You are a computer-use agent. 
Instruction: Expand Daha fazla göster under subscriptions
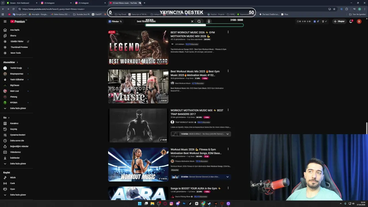click(x=18, y=108)
